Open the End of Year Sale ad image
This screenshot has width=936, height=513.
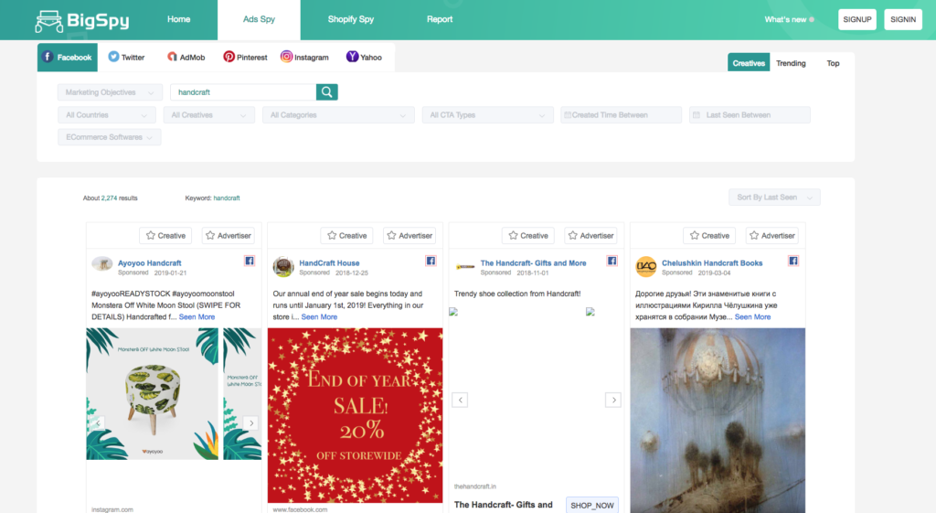356,416
